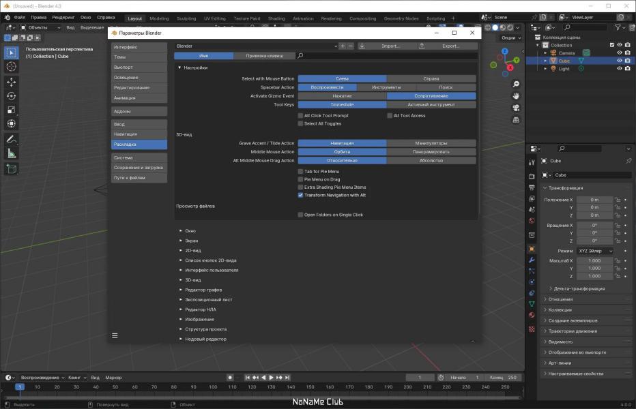Select the Add Cube tool
The height and width of the screenshot is (409, 636).
12,168
